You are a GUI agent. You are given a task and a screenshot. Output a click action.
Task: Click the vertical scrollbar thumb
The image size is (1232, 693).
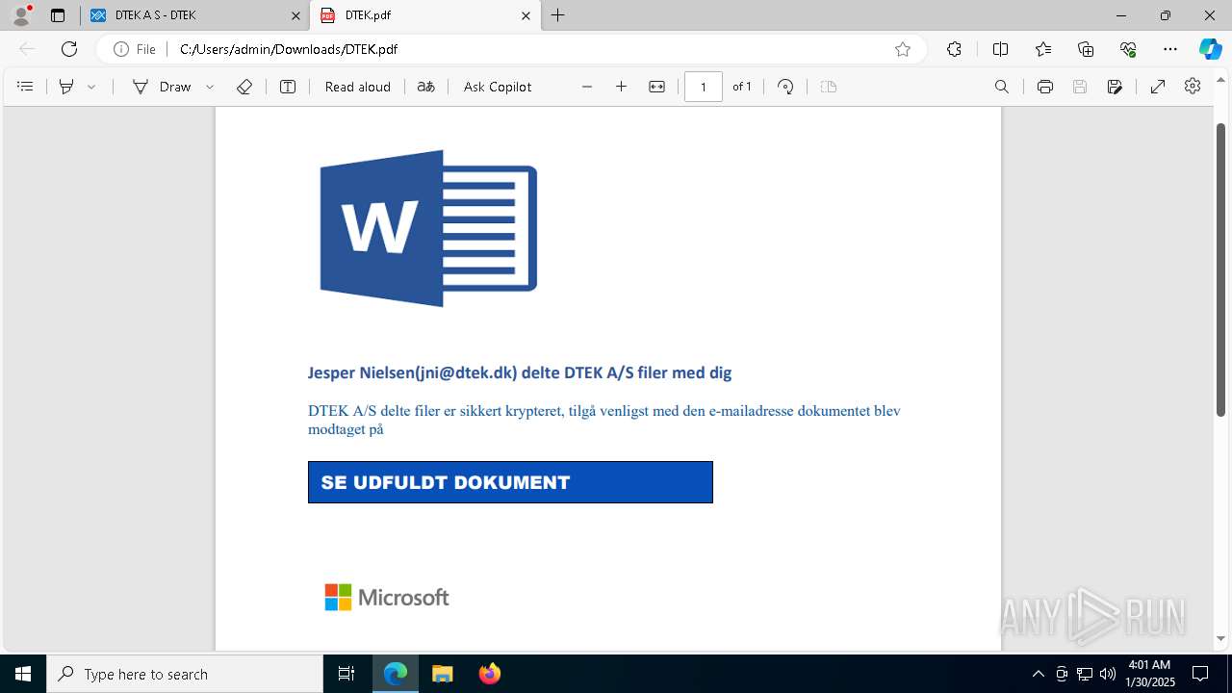click(x=1220, y=269)
